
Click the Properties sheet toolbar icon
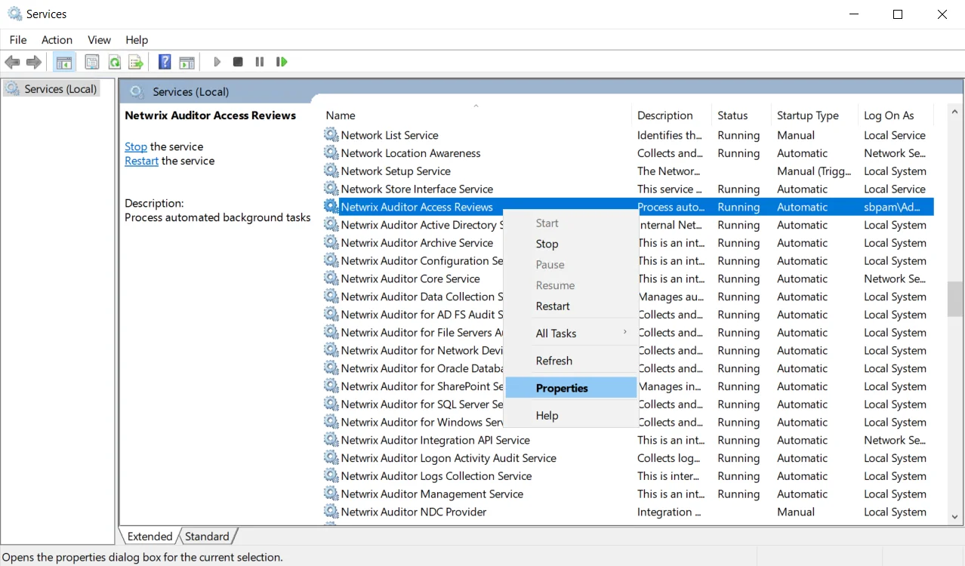pyautogui.click(x=92, y=62)
